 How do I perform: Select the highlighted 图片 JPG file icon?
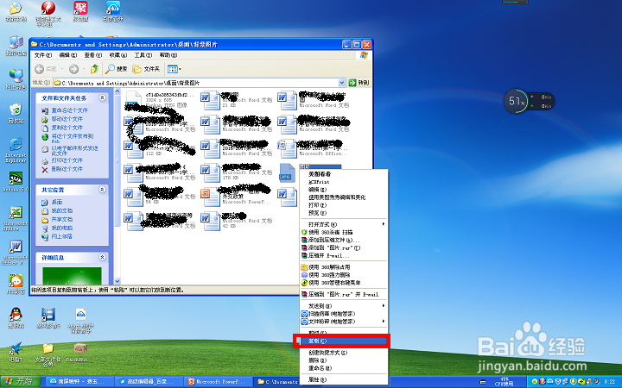(287, 173)
